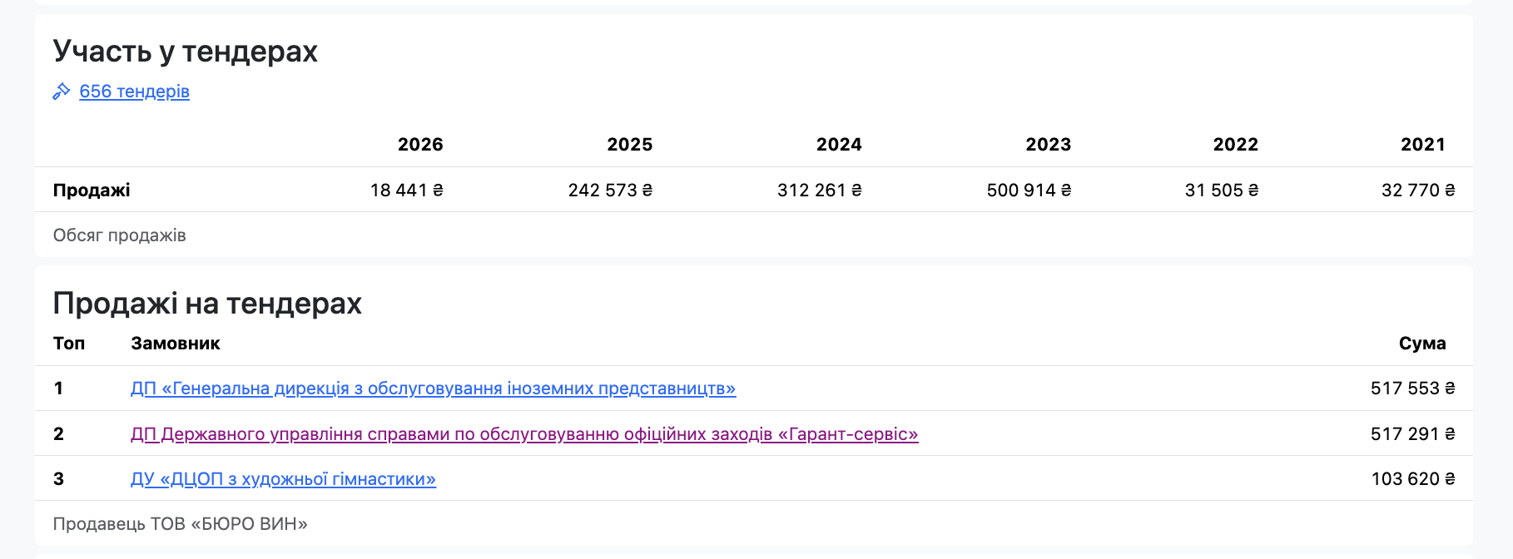Open the 656 тендерів link
The width and height of the screenshot is (1513, 559).
pyautogui.click(x=134, y=92)
